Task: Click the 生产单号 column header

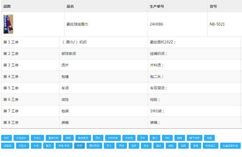Action: 157,6
